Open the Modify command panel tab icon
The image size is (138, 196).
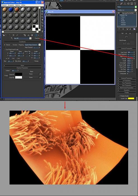click(x=122, y=3)
